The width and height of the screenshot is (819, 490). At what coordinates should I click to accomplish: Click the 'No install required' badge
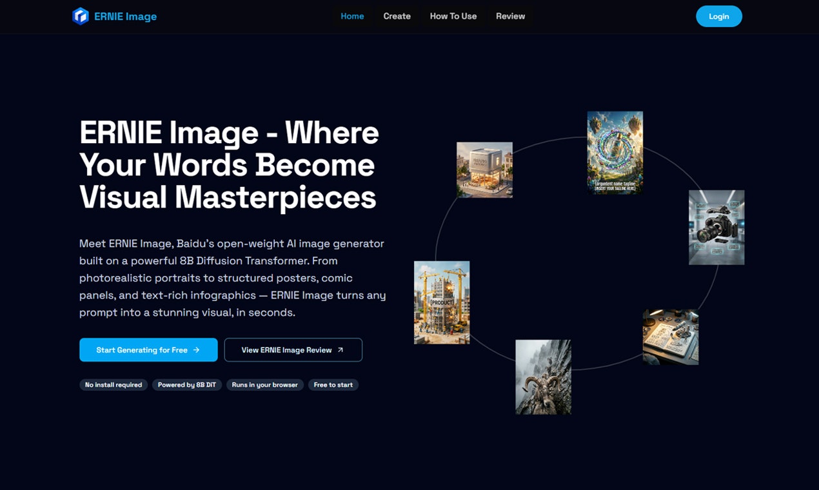point(113,385)
